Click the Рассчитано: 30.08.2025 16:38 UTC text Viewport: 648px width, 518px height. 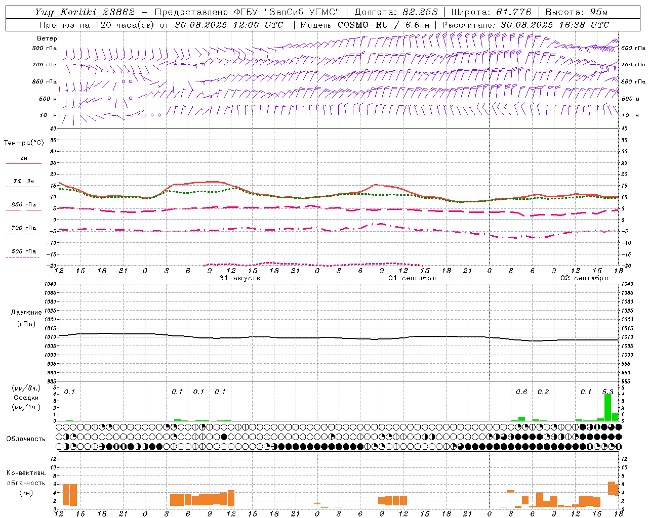pos(525,25)
